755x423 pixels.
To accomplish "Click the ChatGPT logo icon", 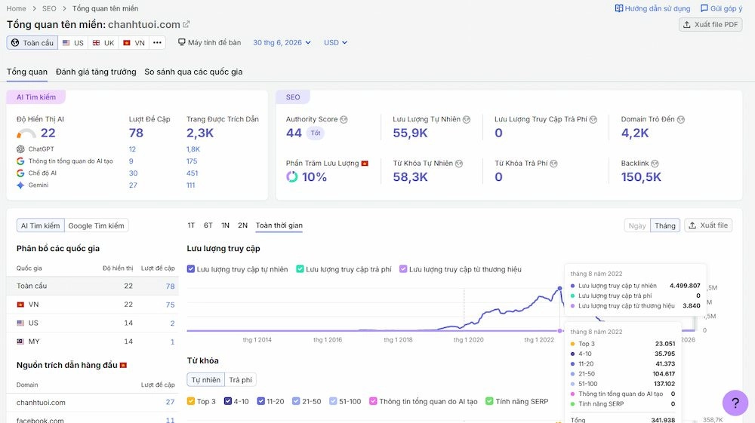I will point(20,149).
